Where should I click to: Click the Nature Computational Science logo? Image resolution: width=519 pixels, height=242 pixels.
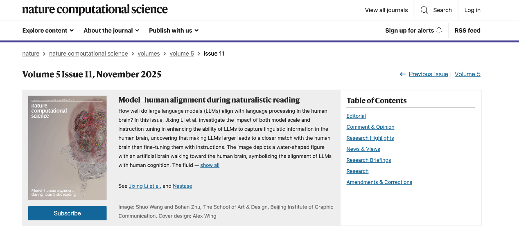click(95, 10)
